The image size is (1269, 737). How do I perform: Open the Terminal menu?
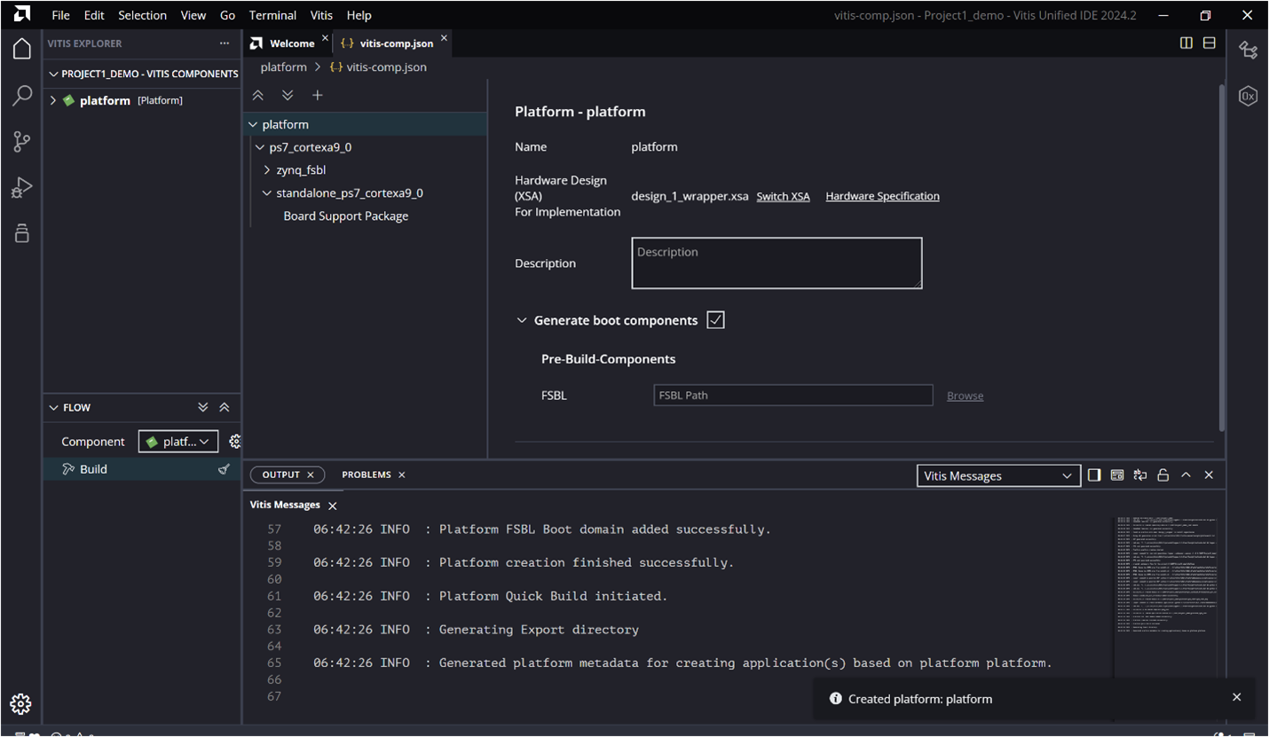[272, 15]
